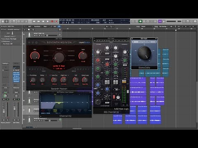Toggle the Metronome click icon
Viewport: 198px width, 148px height.
164,21
